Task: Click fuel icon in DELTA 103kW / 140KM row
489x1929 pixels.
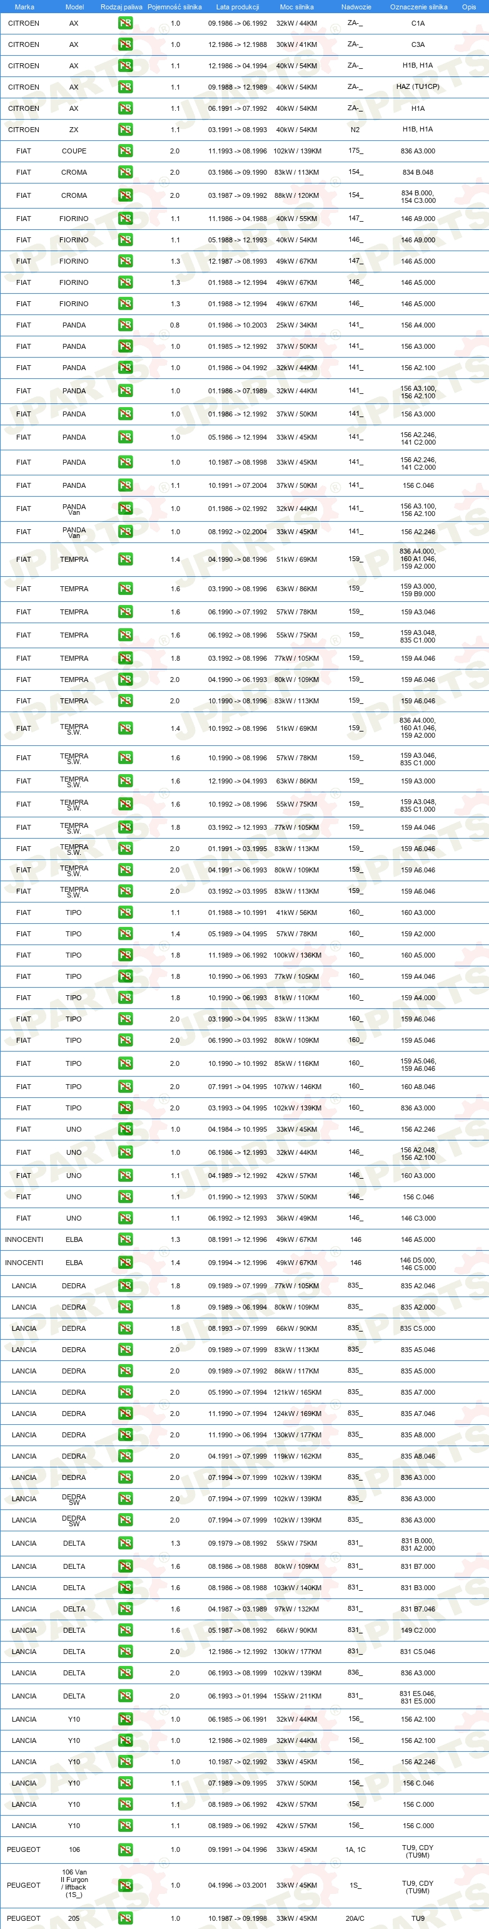Action: pyautogui.click(x=125, y=1588)
